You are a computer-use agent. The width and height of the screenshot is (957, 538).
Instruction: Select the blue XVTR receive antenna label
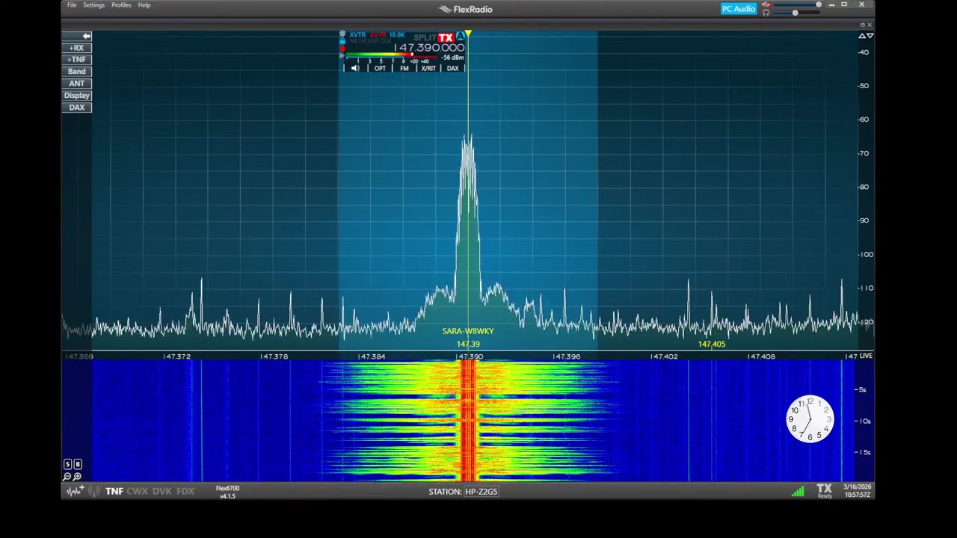[x=357, y=35]
